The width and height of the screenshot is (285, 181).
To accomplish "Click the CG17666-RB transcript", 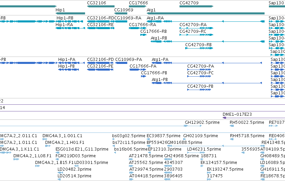I will click(x=143, y=35).
